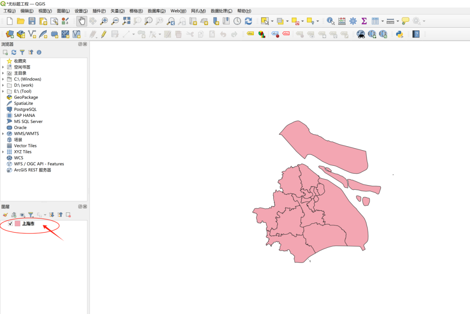Viewport: 470px width, 314px height.
Task: Toggle editing with the yellow pencil icon
Action: tap(104, 34)
